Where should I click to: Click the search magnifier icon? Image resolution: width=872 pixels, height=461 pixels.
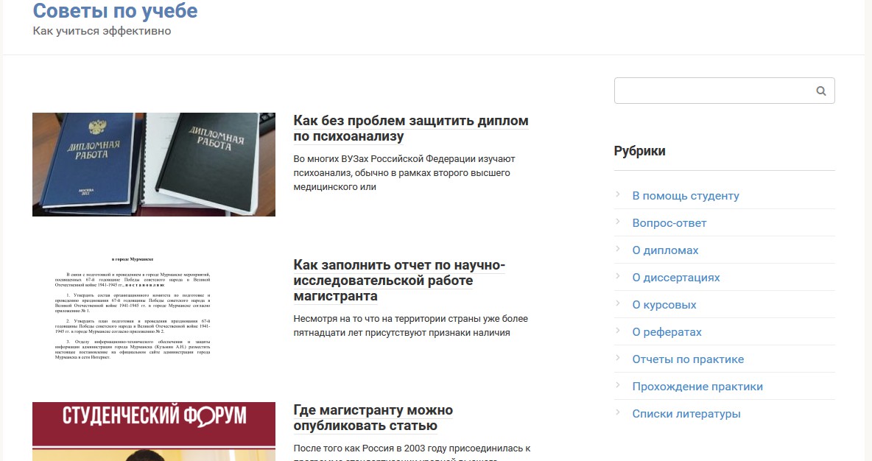(x=821, y=91)
